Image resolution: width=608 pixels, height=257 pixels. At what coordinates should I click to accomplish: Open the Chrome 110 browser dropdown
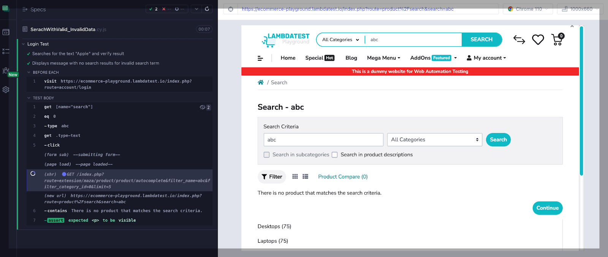[527, 9]
